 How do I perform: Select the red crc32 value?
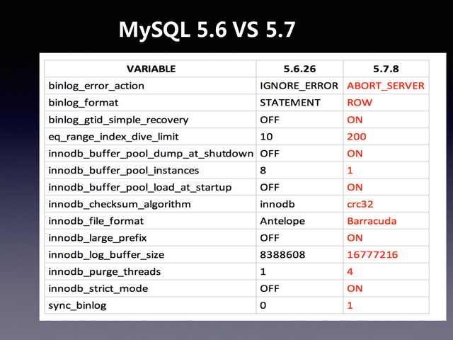pyautogui.click(x=360, y=204)
